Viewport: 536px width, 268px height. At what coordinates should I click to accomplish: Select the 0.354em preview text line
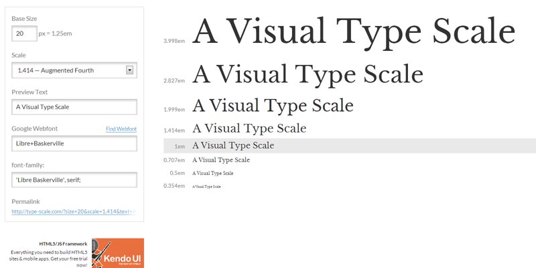click(206, 186)
